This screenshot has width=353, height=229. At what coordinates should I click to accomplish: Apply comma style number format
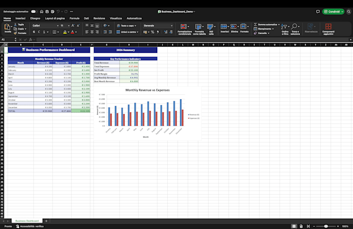pyautogui.click(x=158, y=32)
